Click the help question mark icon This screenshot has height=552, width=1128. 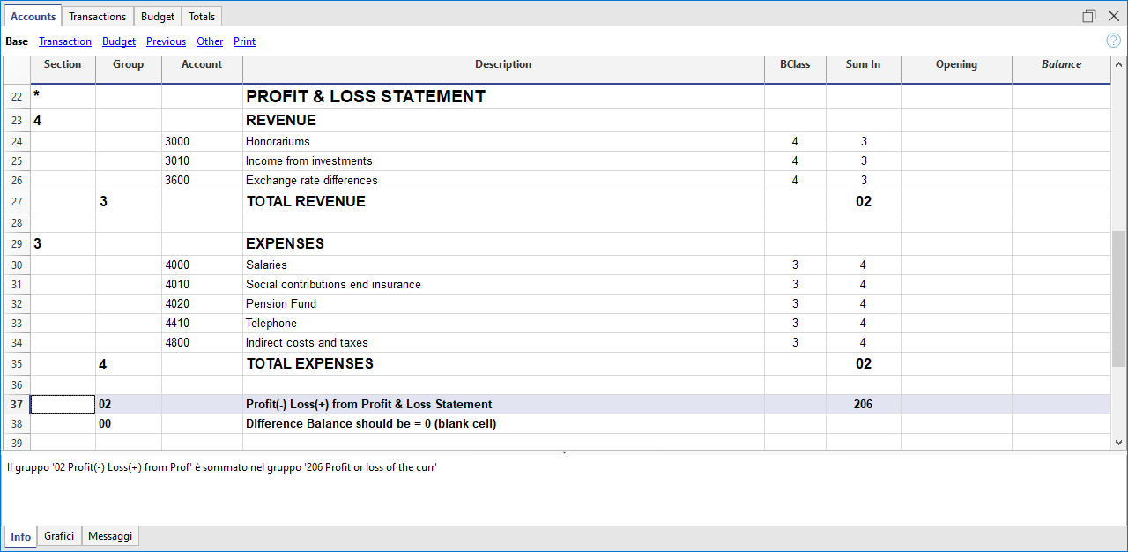pyautogui.click(x=1113, y=41)
